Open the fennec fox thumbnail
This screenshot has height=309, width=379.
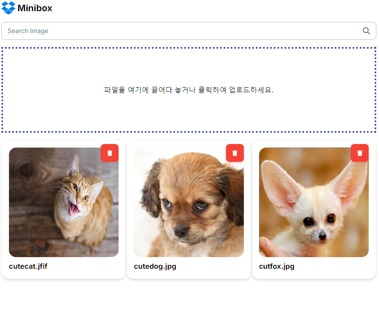(x=314, y=202)
